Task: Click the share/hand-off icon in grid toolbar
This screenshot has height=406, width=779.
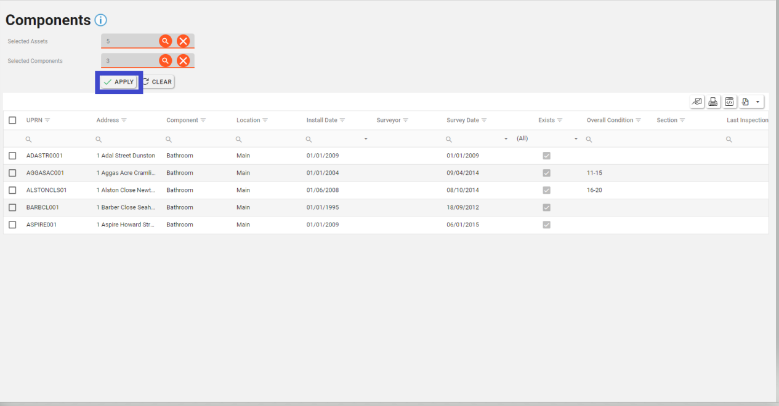Action: pyautogui.click(x=697, y=102)
